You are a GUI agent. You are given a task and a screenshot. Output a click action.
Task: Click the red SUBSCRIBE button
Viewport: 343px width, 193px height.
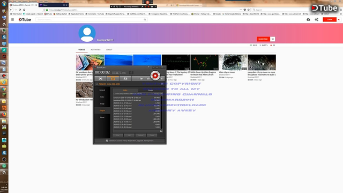tap(263, 39)
